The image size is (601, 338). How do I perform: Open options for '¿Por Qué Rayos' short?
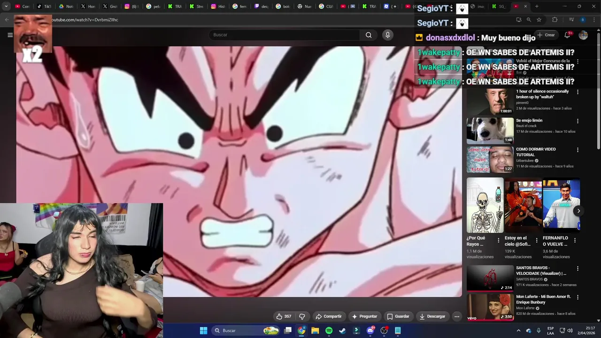499,240
